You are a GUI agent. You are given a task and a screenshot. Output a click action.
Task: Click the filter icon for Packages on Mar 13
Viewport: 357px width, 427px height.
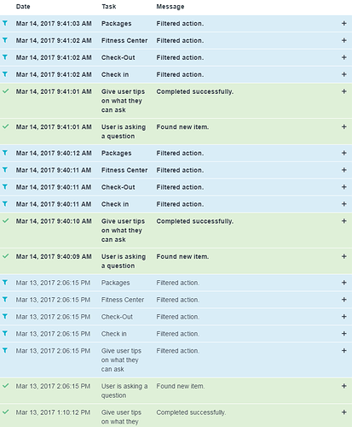[5, 282]
